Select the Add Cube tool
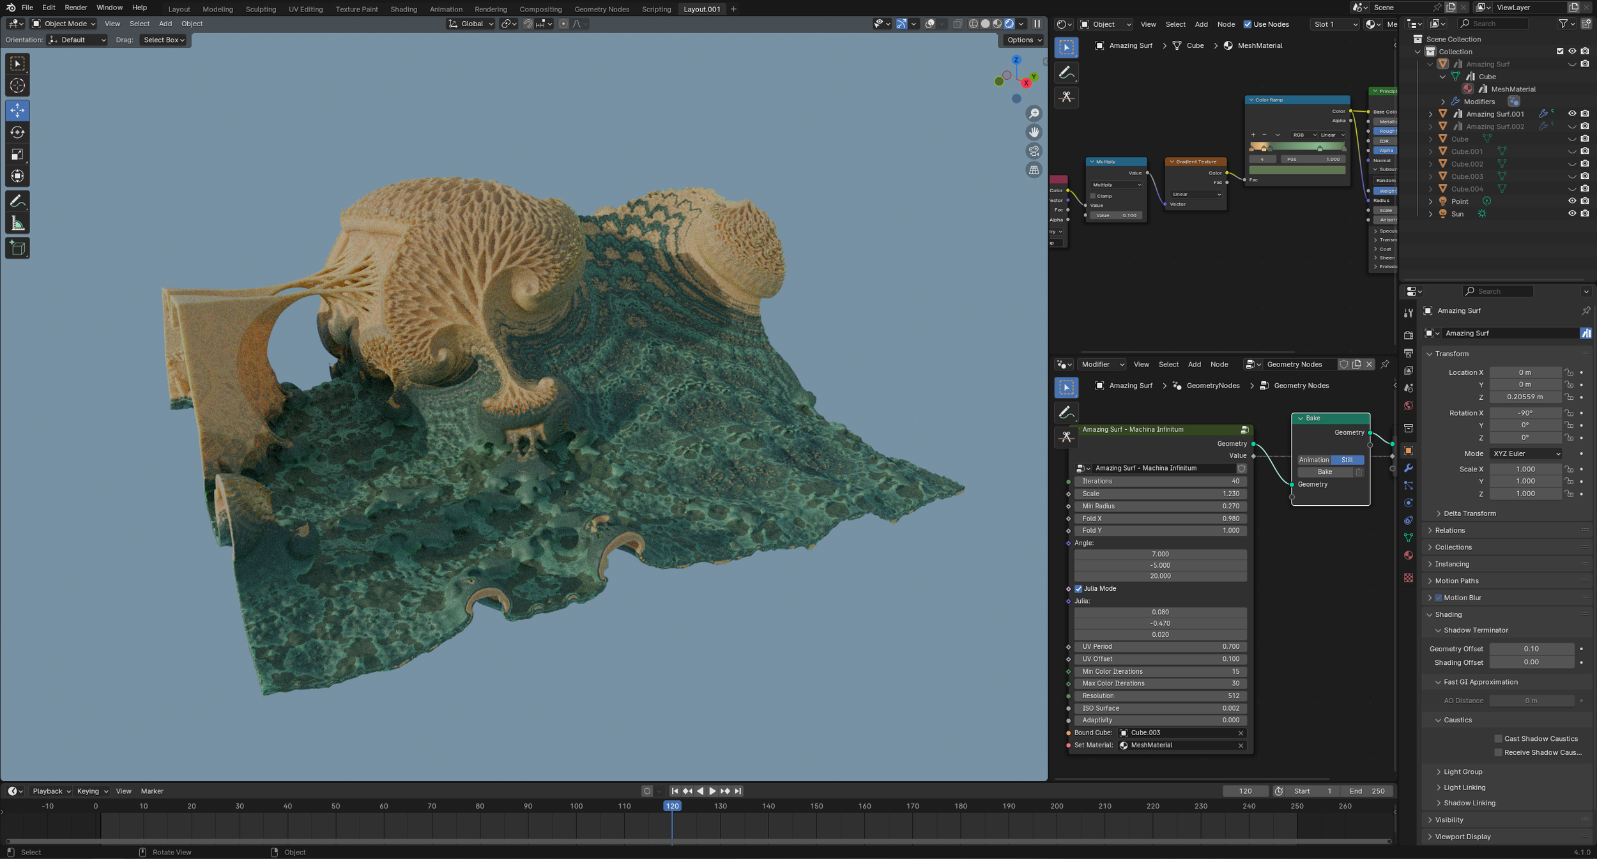1597x859 pixels. [x=17, y=248]
